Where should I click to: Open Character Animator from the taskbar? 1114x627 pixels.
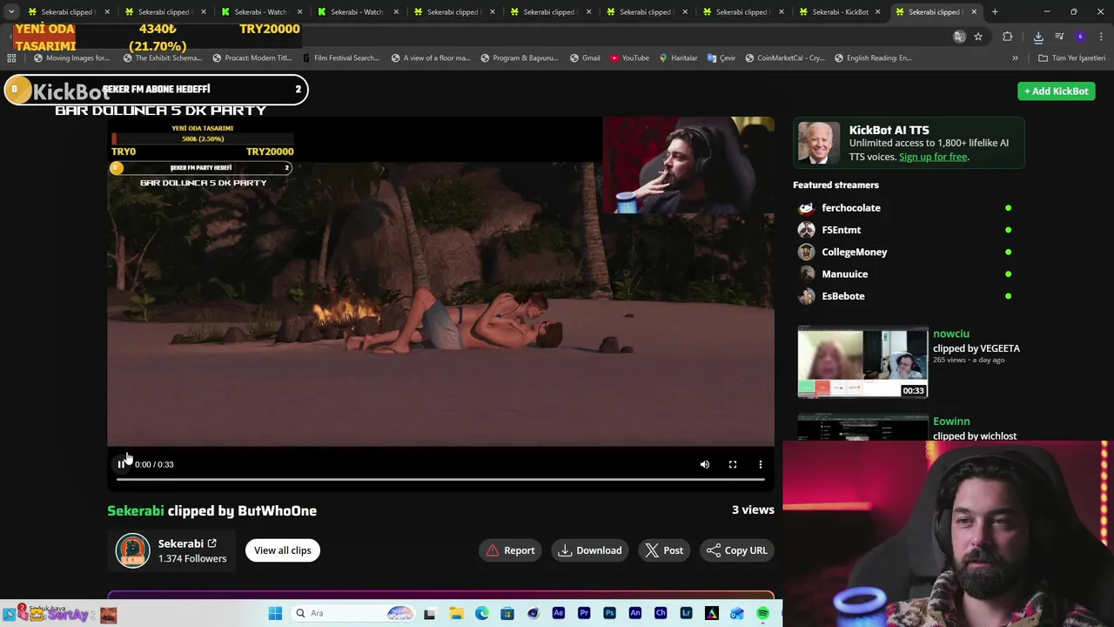tap(661, 614)
